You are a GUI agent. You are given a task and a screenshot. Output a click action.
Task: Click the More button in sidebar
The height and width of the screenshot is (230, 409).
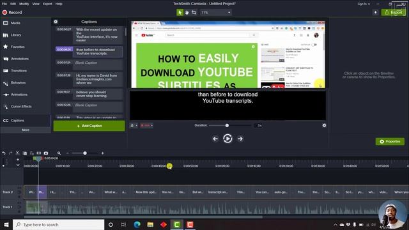[26, 130]
